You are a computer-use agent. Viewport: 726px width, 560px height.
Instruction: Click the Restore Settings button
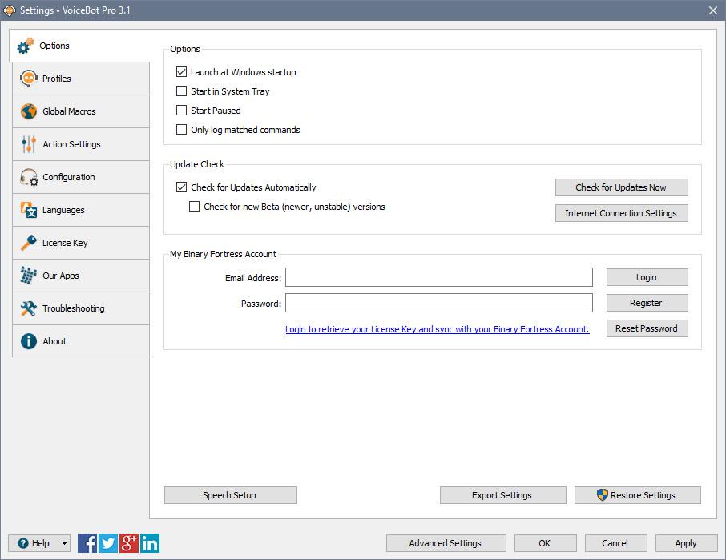638,495
